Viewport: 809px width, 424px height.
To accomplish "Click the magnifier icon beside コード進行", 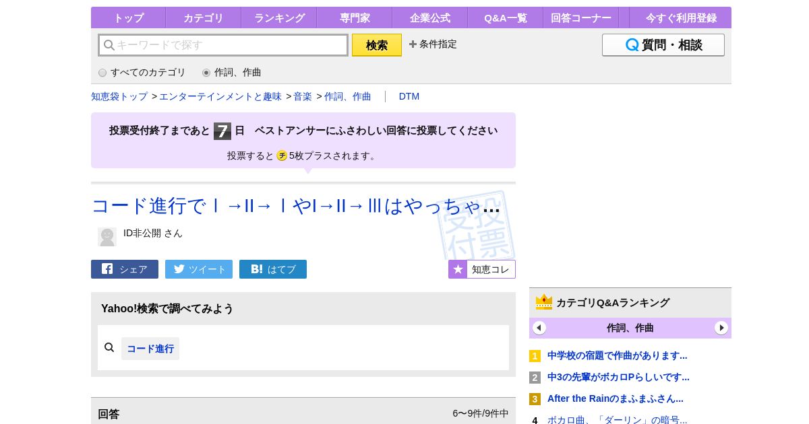I will (x=109, y=348).
